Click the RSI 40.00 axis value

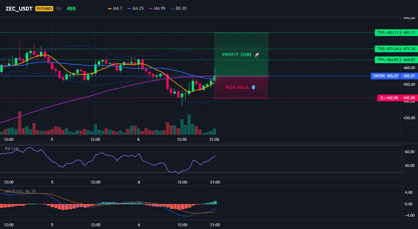tap(410, 165)
